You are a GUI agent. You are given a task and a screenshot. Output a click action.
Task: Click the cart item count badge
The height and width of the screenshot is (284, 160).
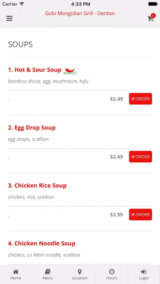(153, 16)
